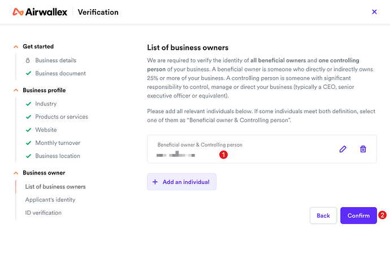Viewport: 390px width, 269px height.
Task: Click the checkmark next to Website
Action: [x=29, y=130]
